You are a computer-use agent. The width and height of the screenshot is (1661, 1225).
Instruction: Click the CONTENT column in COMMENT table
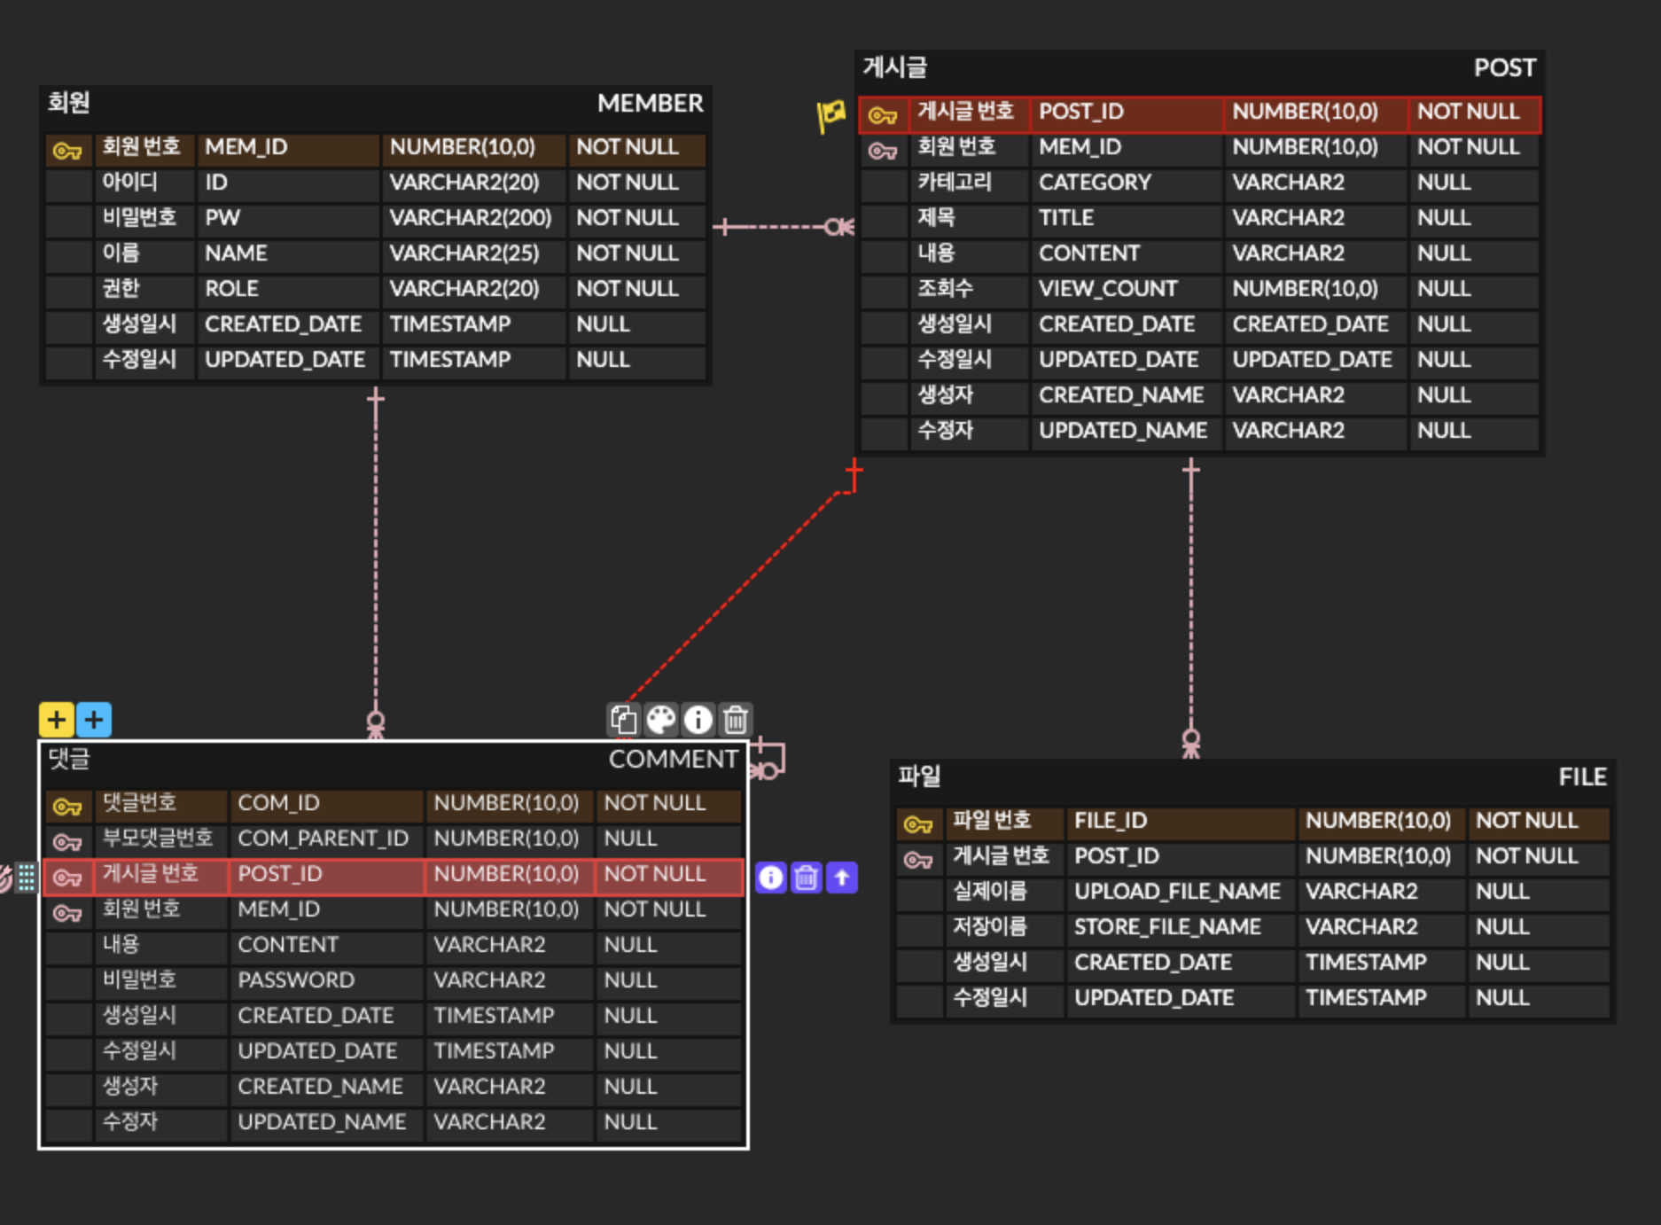tap(288, 945)
